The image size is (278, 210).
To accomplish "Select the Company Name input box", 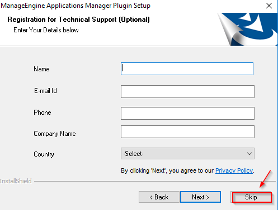I will pos(187,132).
